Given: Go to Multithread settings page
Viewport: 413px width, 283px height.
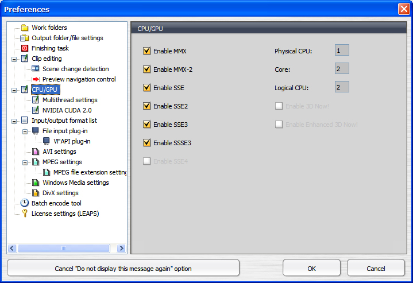Looking at the screenshot, I should tap(70, 100).
